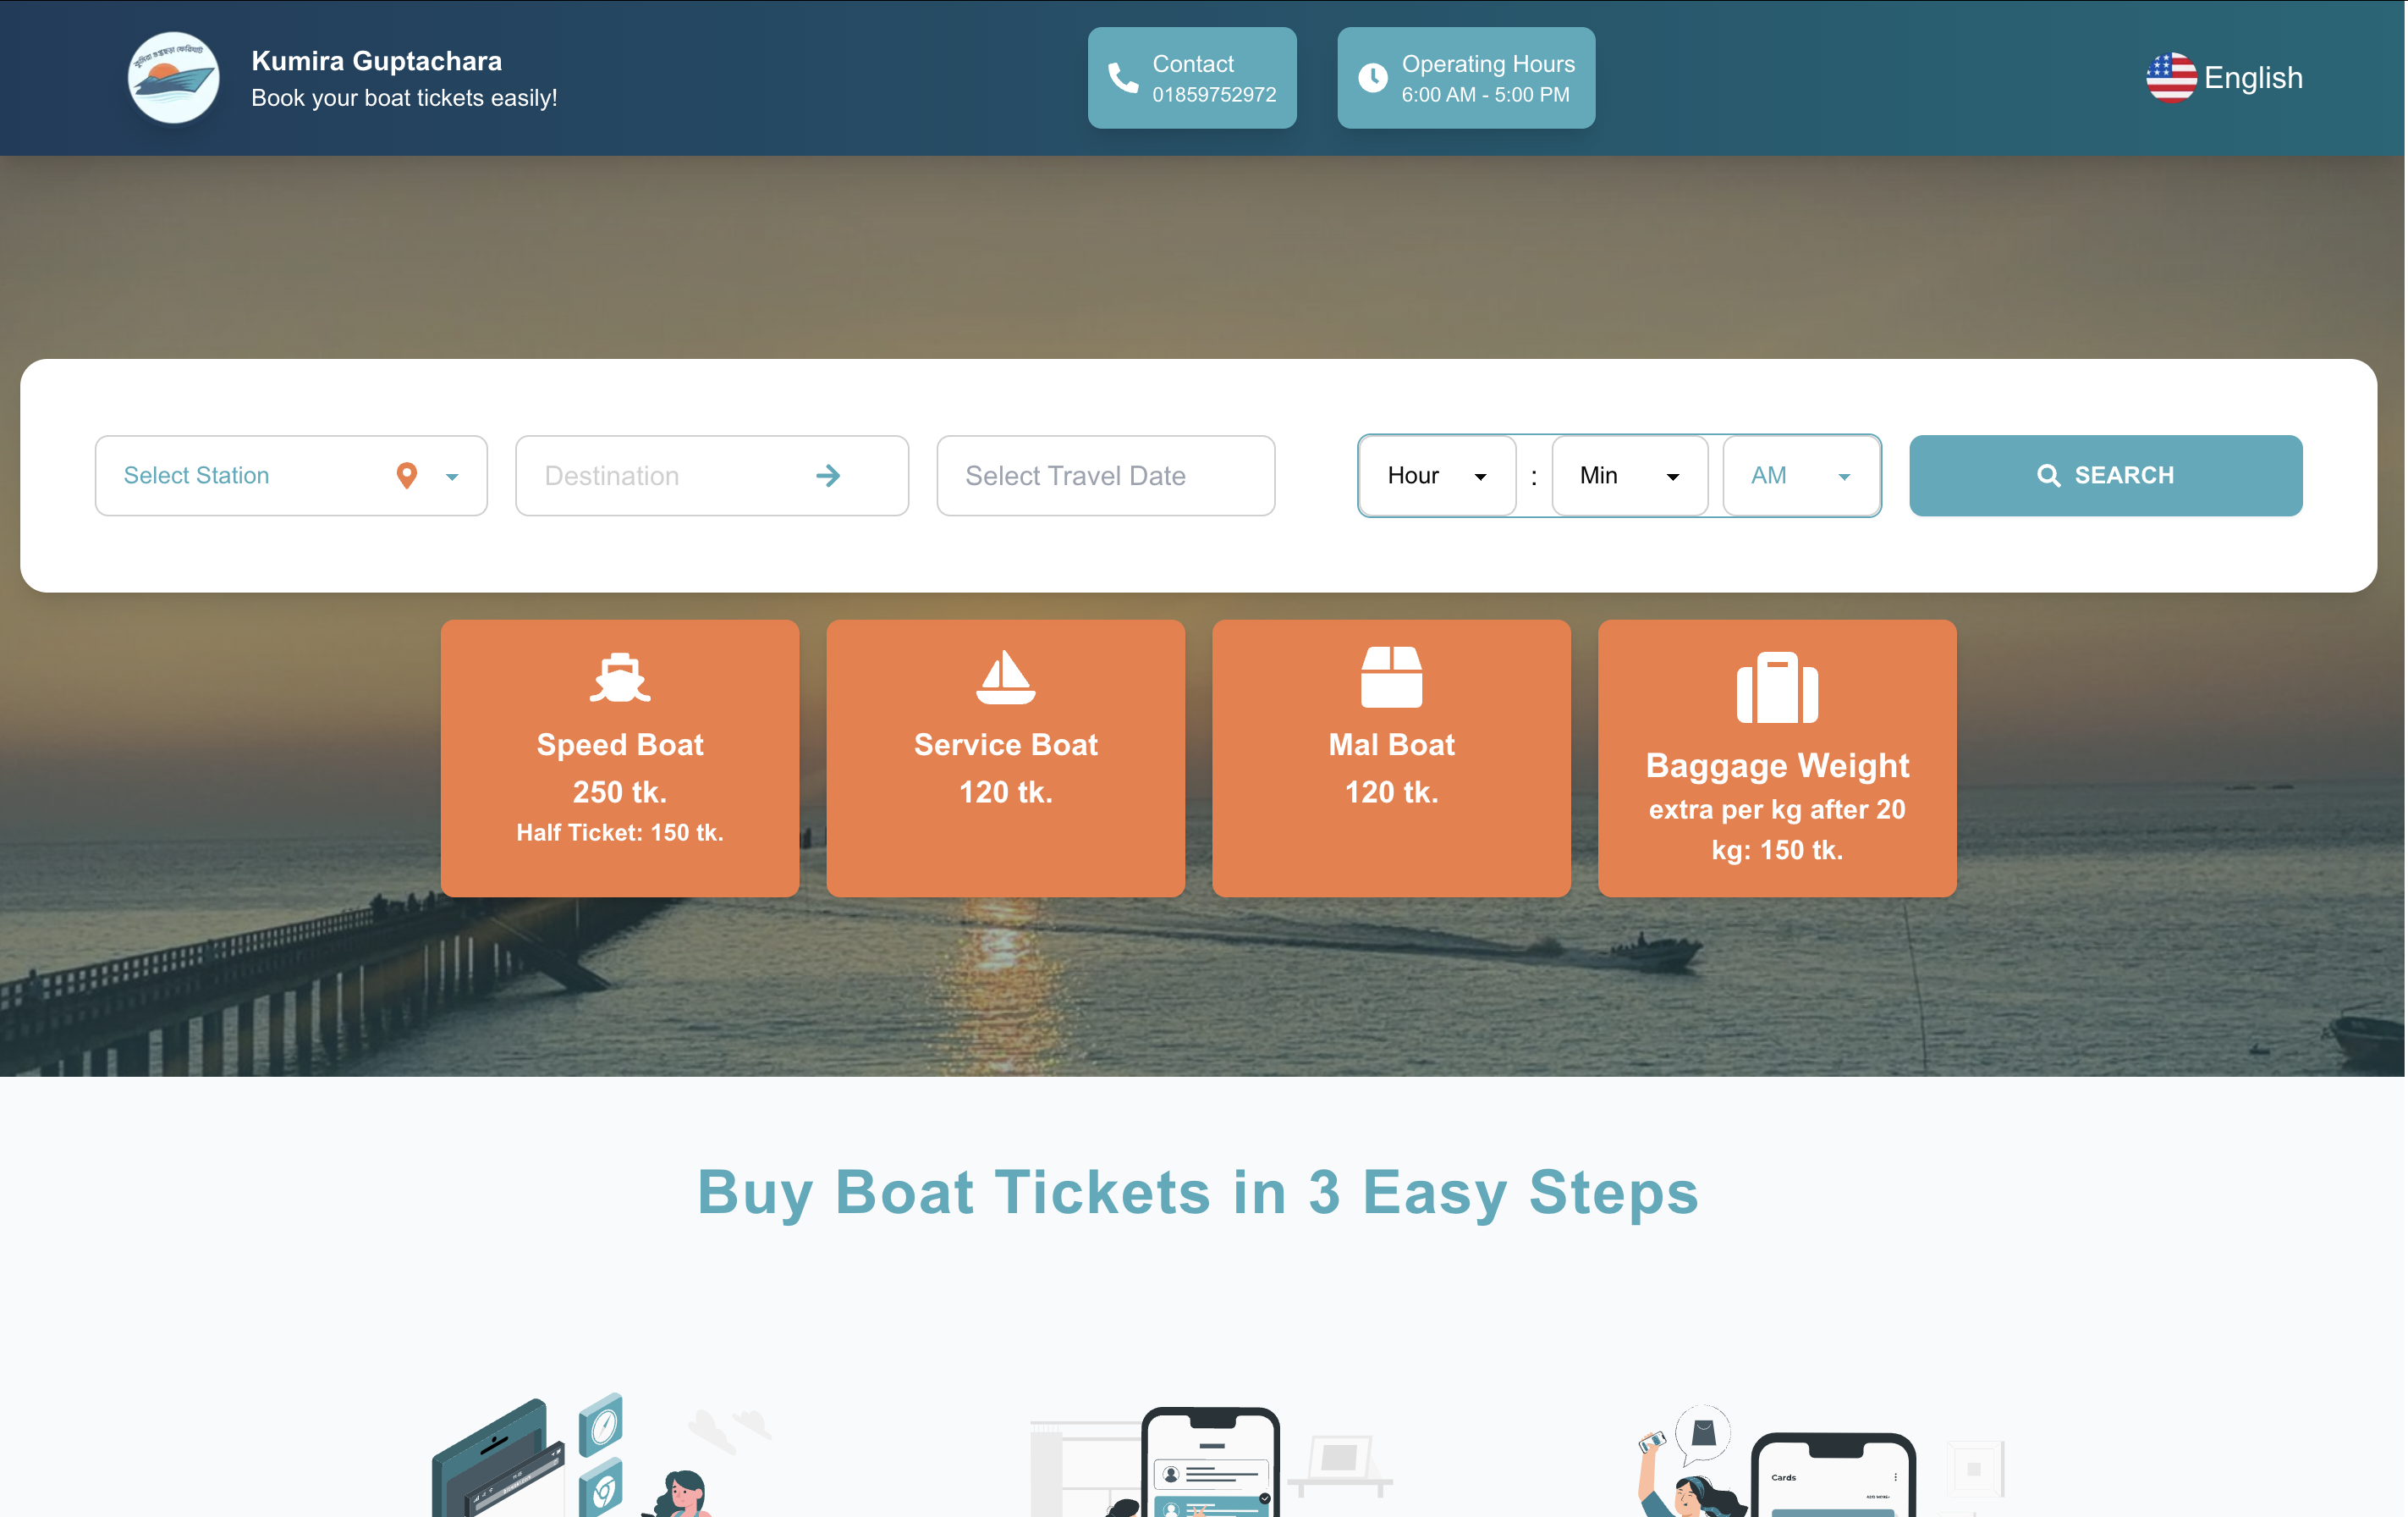This screenshot has width=2408, height=1517.
Task: Select the Speed Boat 250 tk. card
Action: (x=620, y=758)
